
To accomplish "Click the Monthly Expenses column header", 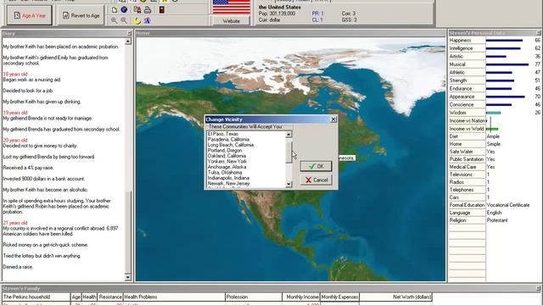I will tap(339, 297).
